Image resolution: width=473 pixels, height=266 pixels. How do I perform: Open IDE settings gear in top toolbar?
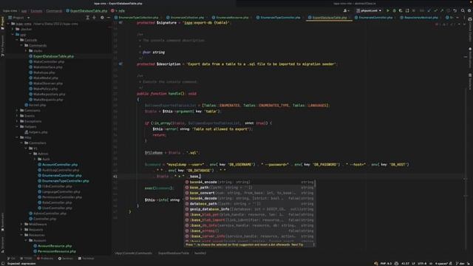coord(469,10)
